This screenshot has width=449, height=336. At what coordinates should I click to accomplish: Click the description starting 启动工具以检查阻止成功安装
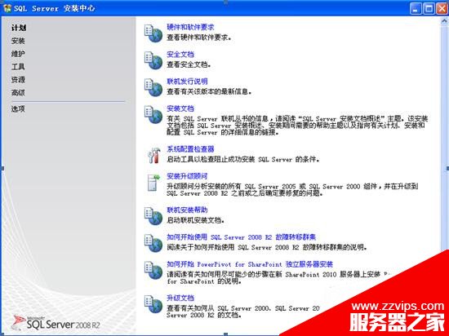243,159
